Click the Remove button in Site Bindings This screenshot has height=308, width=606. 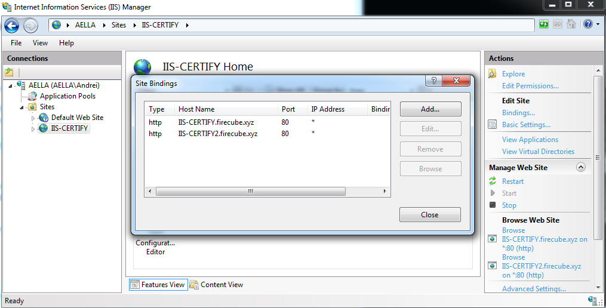pos(430,149)
